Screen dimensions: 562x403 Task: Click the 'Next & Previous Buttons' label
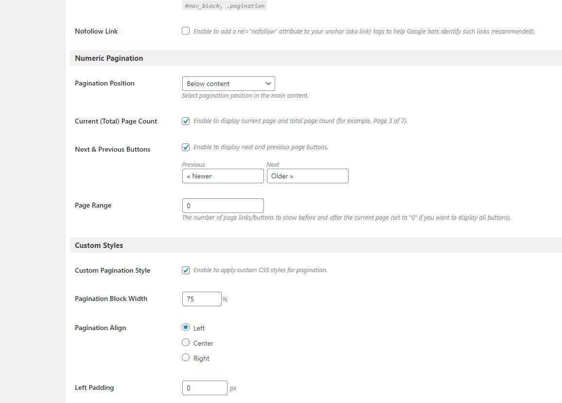[112, 149]
